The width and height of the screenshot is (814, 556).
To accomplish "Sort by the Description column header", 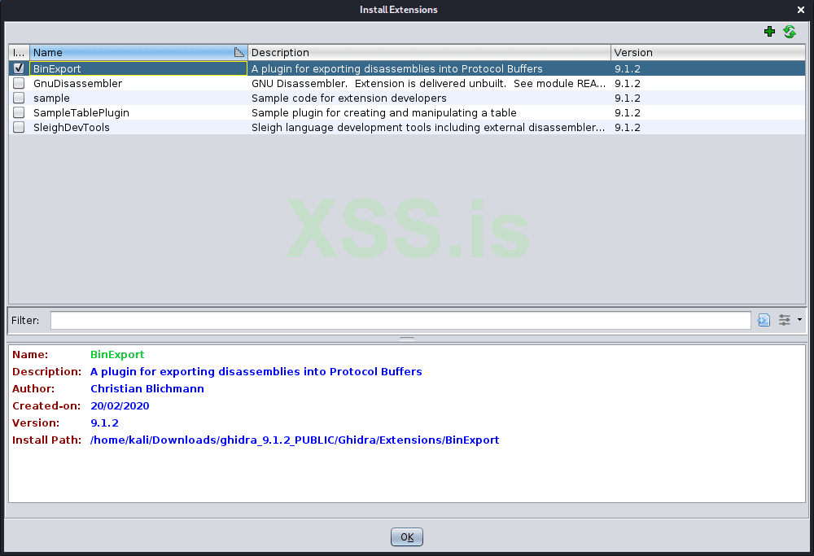I will tap(429, 52).
